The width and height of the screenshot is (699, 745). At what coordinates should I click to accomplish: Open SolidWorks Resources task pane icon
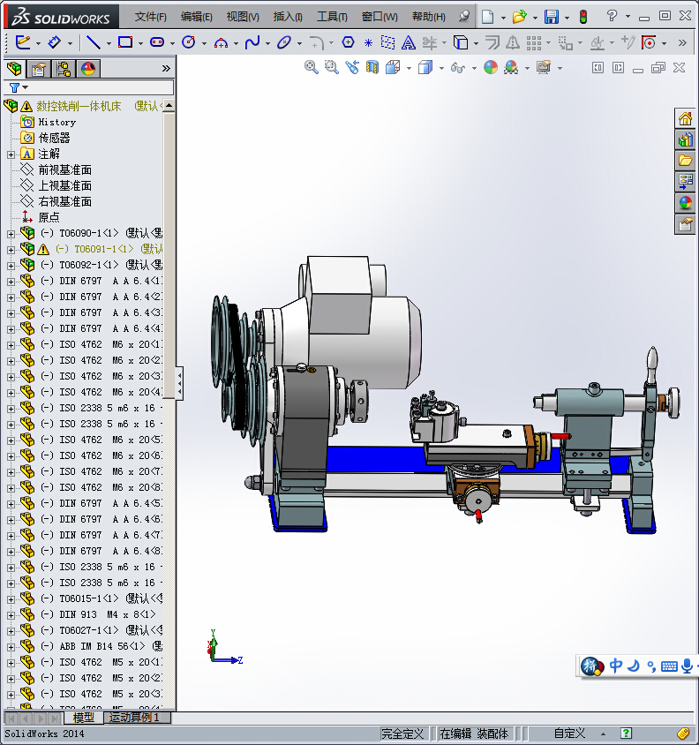685,118
